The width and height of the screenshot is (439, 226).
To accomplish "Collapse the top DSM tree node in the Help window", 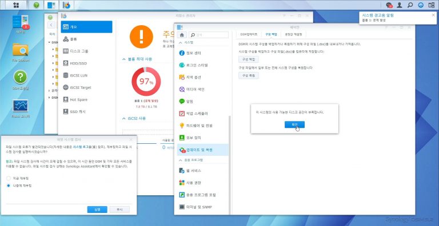I will 50,42.
